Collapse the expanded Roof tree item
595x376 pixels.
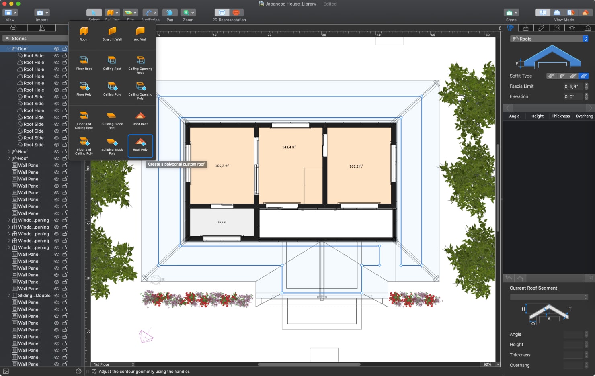pos(9,49)
